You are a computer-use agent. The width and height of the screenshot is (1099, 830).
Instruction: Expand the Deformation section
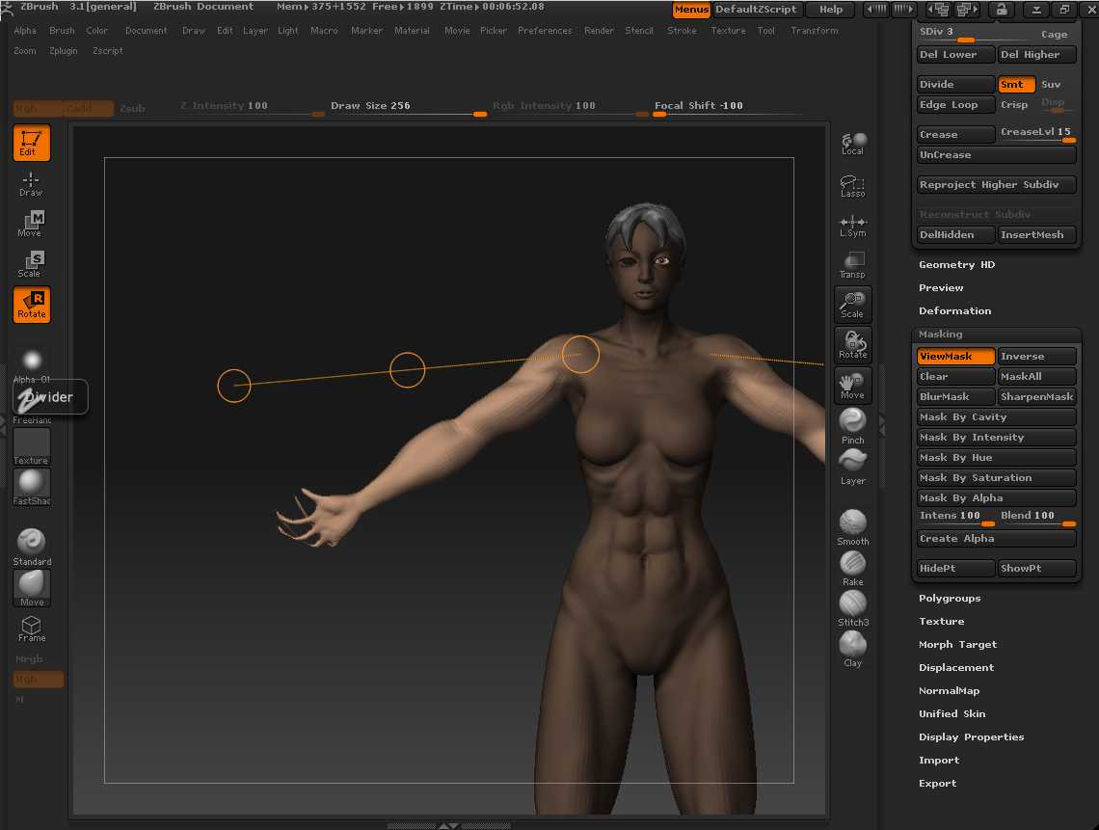click(954, 311)
